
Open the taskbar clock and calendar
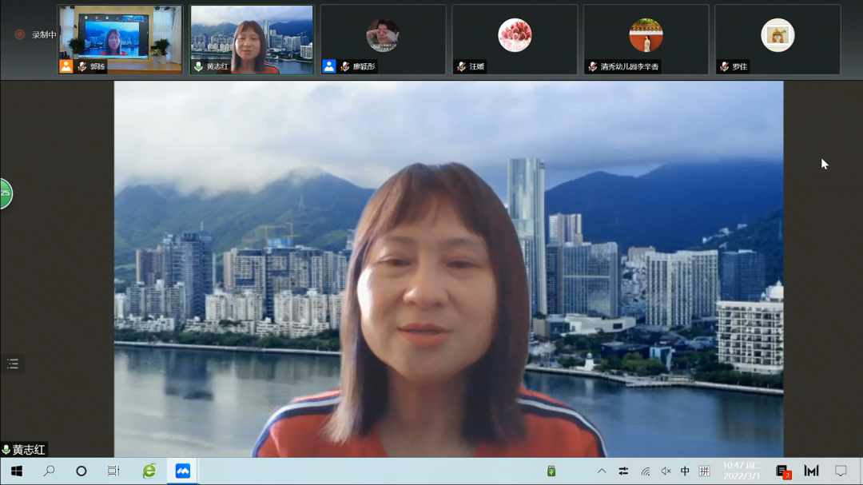742,471
